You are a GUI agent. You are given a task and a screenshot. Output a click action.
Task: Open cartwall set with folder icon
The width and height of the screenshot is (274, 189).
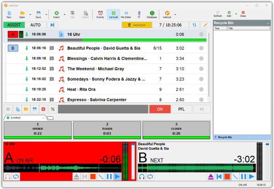26,109
